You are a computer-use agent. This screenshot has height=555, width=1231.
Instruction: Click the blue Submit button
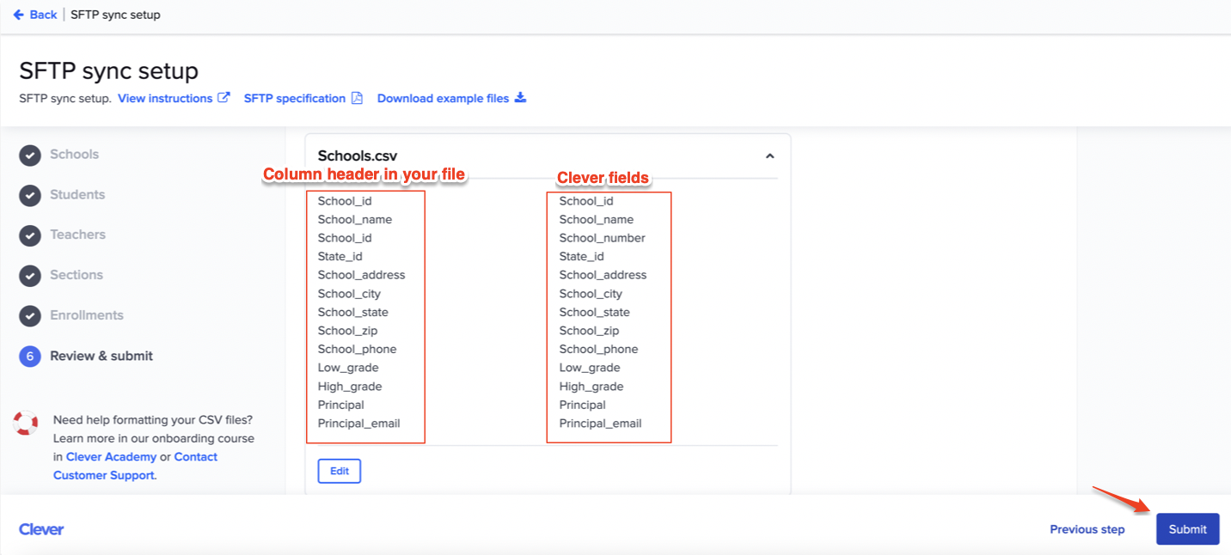click(x=1187, y=529)
